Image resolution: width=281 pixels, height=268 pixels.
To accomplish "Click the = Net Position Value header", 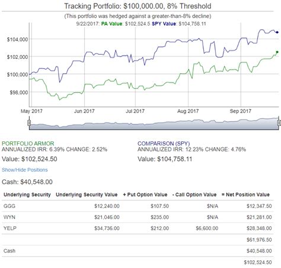I will [x=245, y=194].
